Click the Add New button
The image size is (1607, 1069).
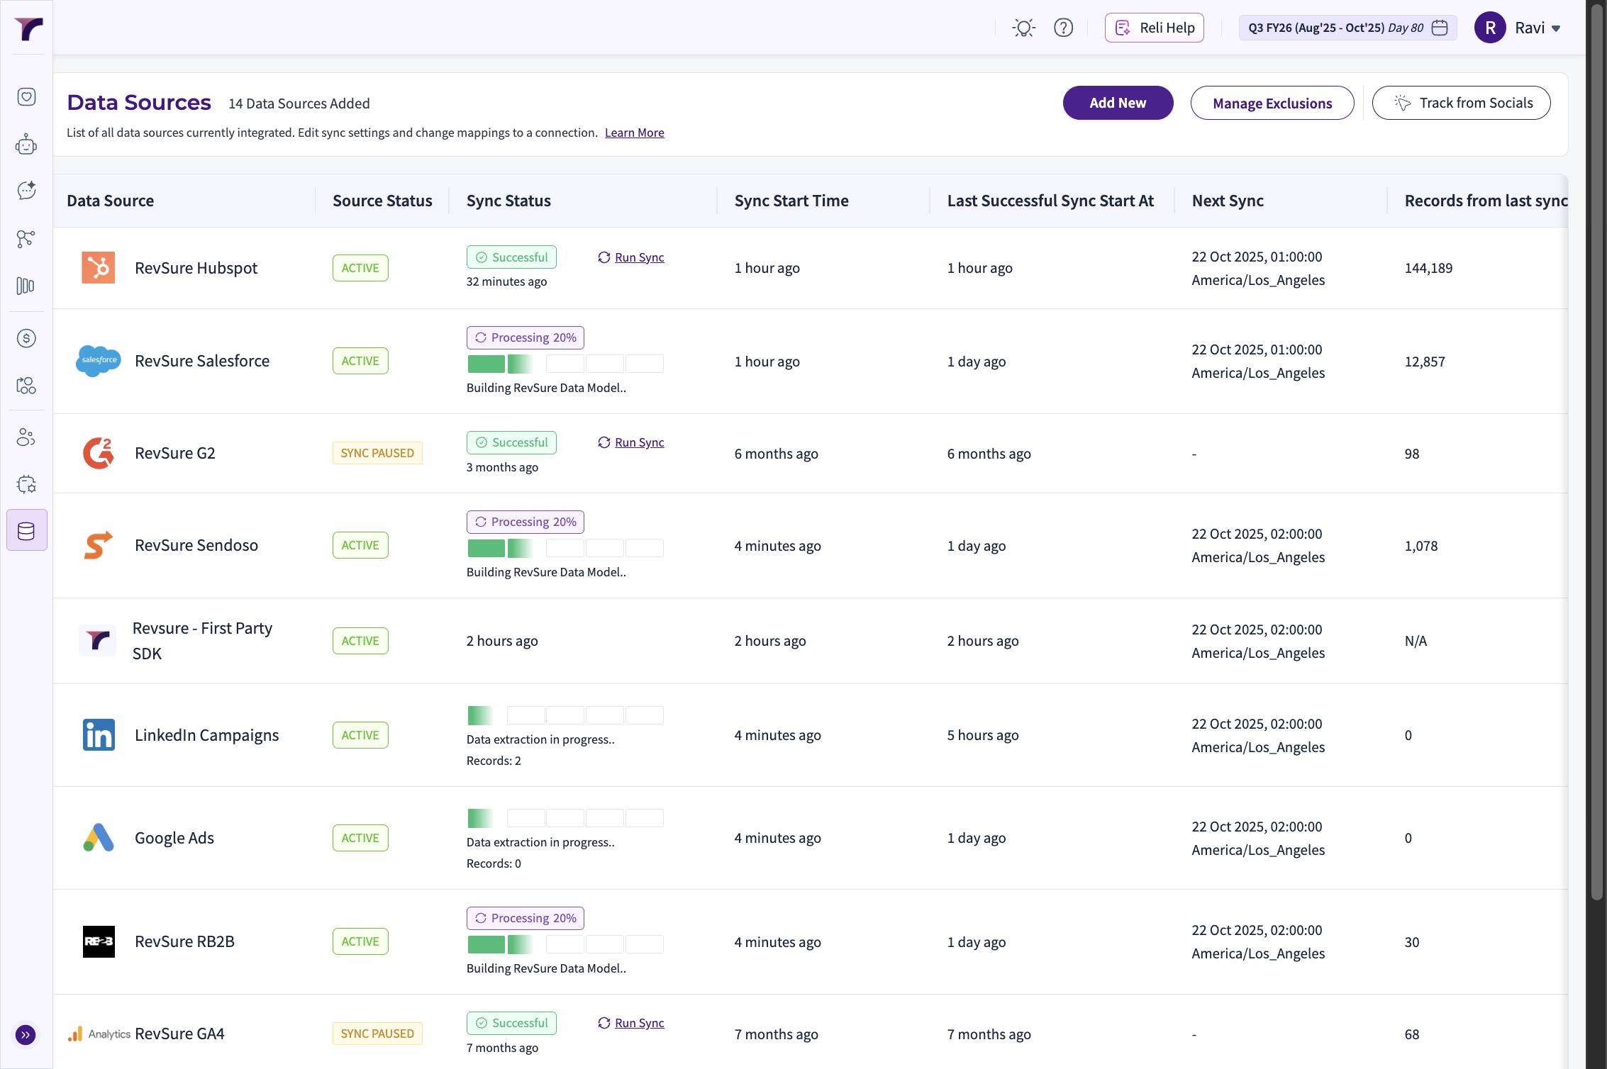coord(1117,103)
